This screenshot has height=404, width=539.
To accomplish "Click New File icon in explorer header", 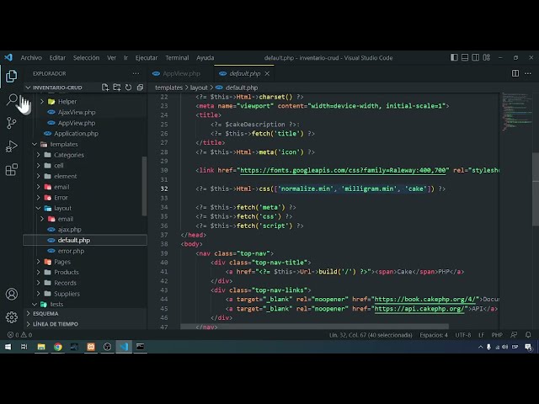I will [105, 88].
